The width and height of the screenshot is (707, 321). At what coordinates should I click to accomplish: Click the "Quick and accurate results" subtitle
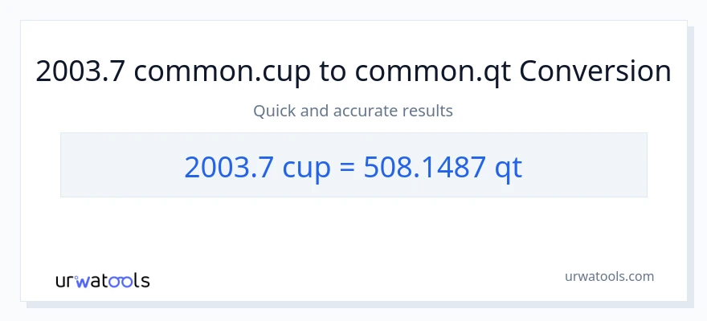(x=353, y=111)
